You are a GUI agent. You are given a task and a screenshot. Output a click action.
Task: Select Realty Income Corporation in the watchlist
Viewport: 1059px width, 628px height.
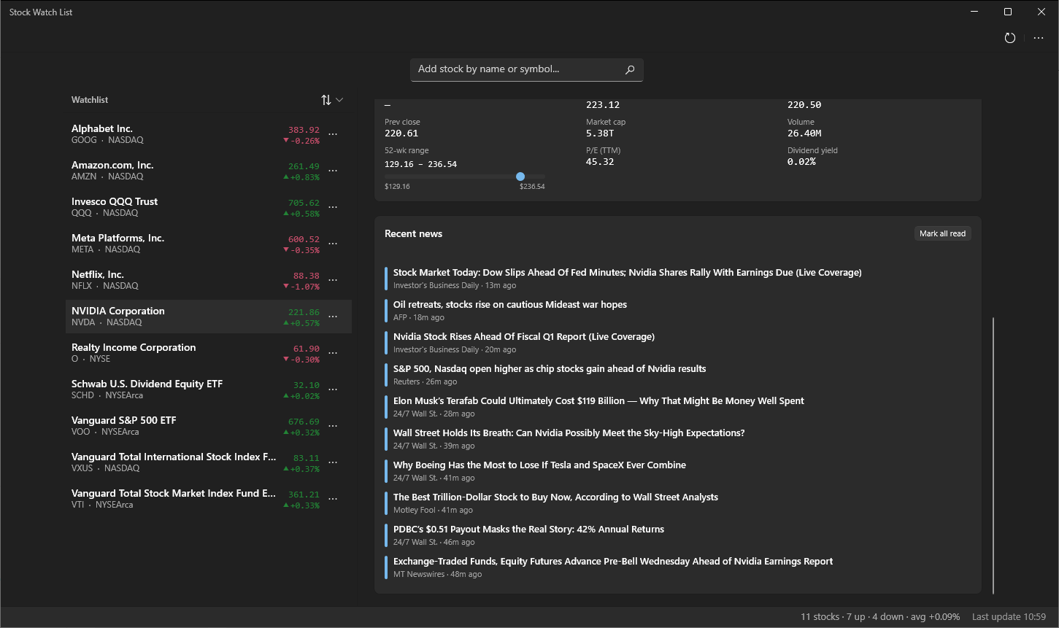pyautogui.click(x=209, y=353)
